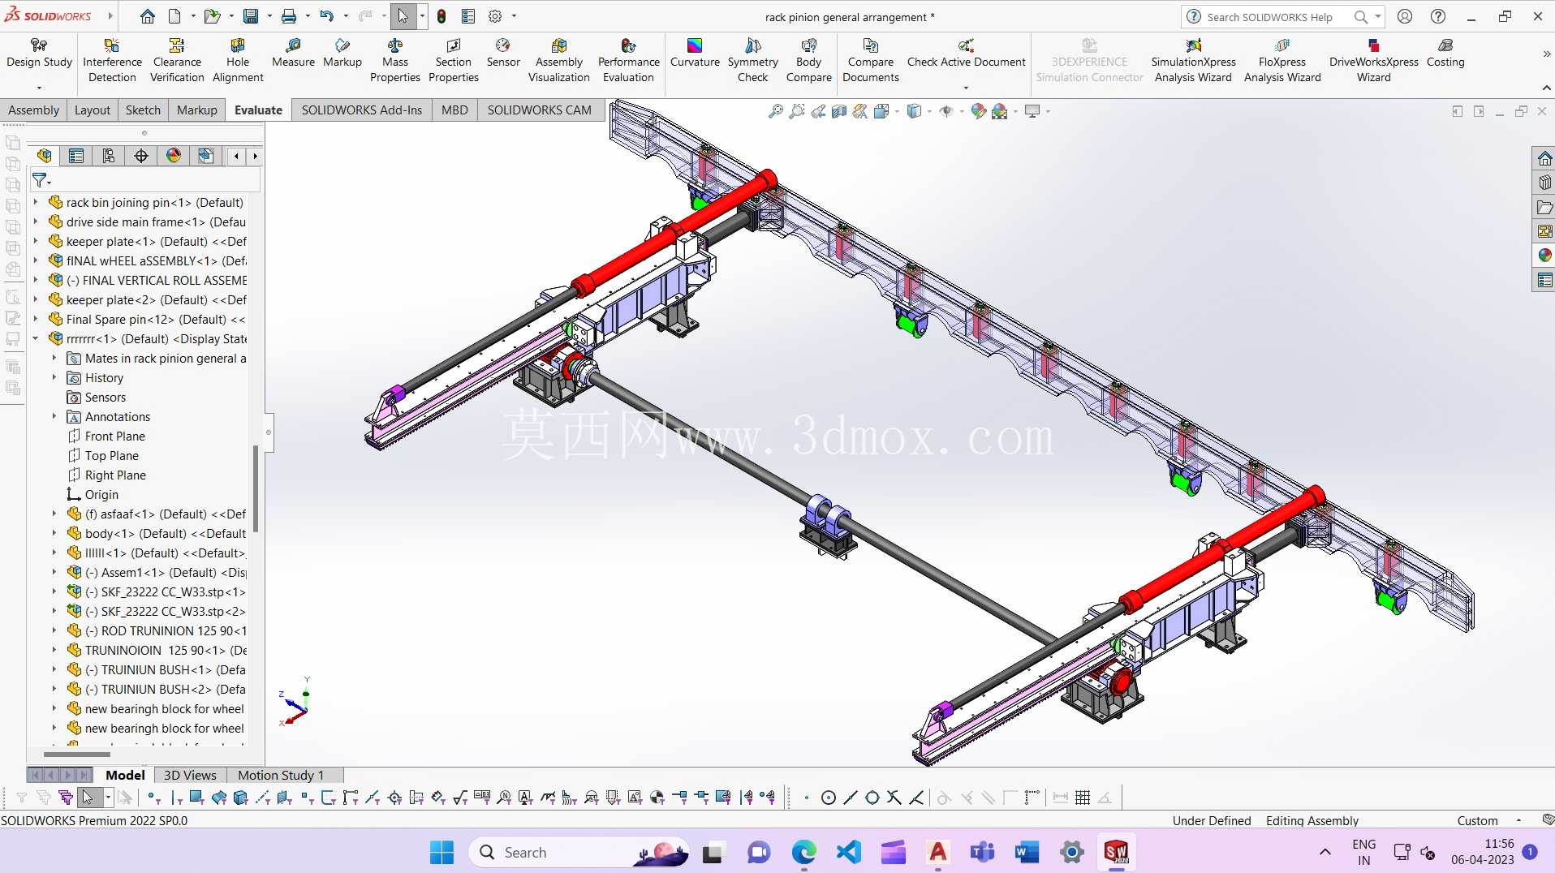Open Microsoft Word from the taskbar
Screen dimensions: 1555x873
pos(1027,852)
